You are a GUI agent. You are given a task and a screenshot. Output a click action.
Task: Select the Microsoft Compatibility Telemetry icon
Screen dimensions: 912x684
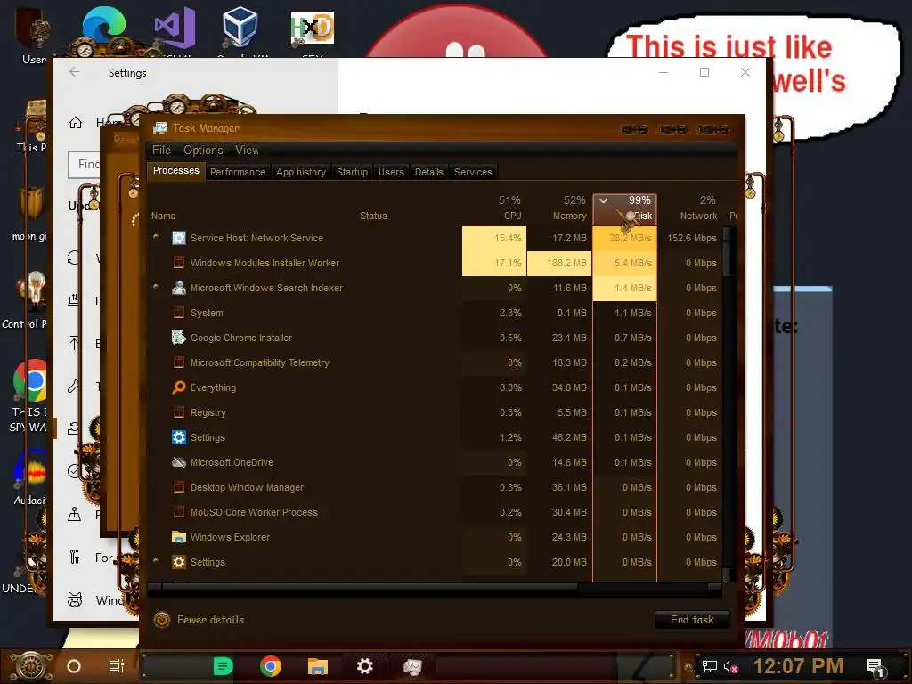click(178, 362)
